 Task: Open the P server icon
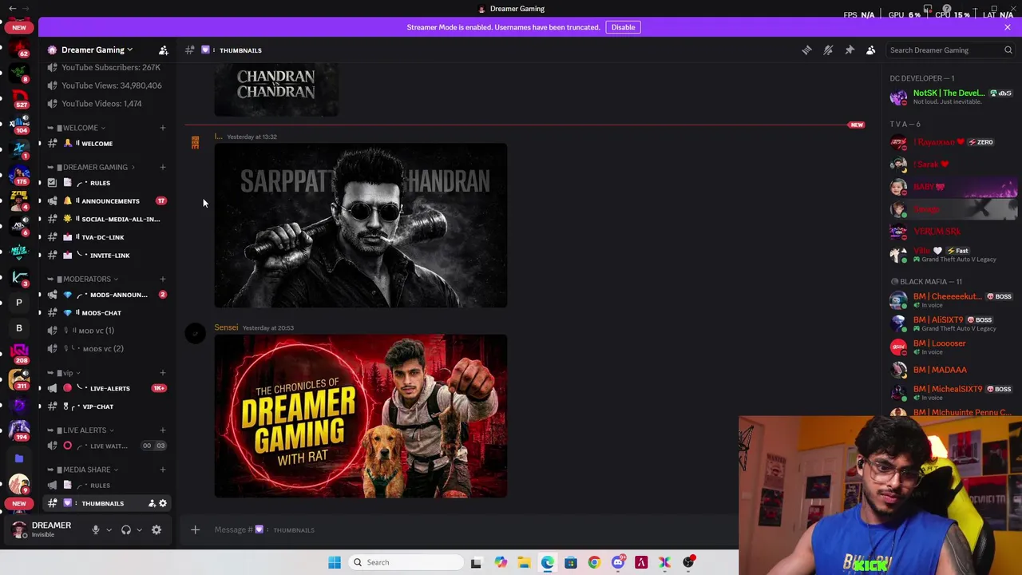[x=19, y=303]
